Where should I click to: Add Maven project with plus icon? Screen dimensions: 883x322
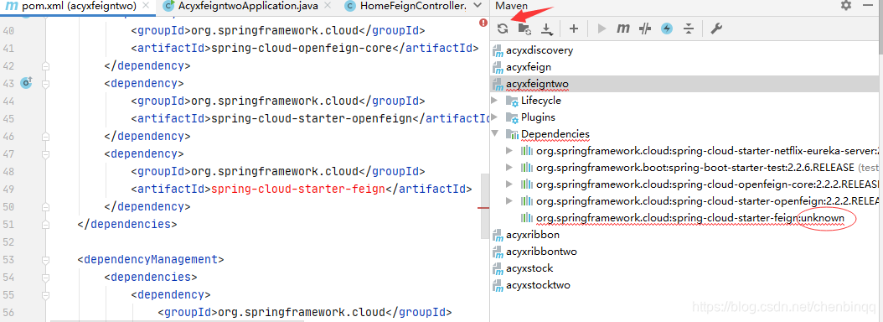573,29
